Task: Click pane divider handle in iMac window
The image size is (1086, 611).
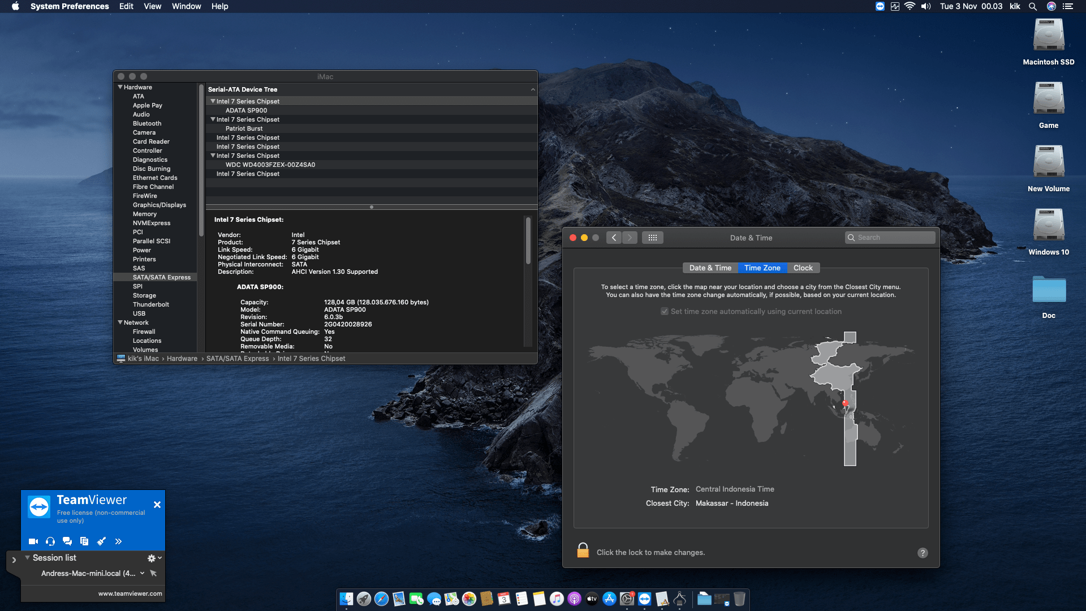Action: pyautogui.click(x=371, y=207)
